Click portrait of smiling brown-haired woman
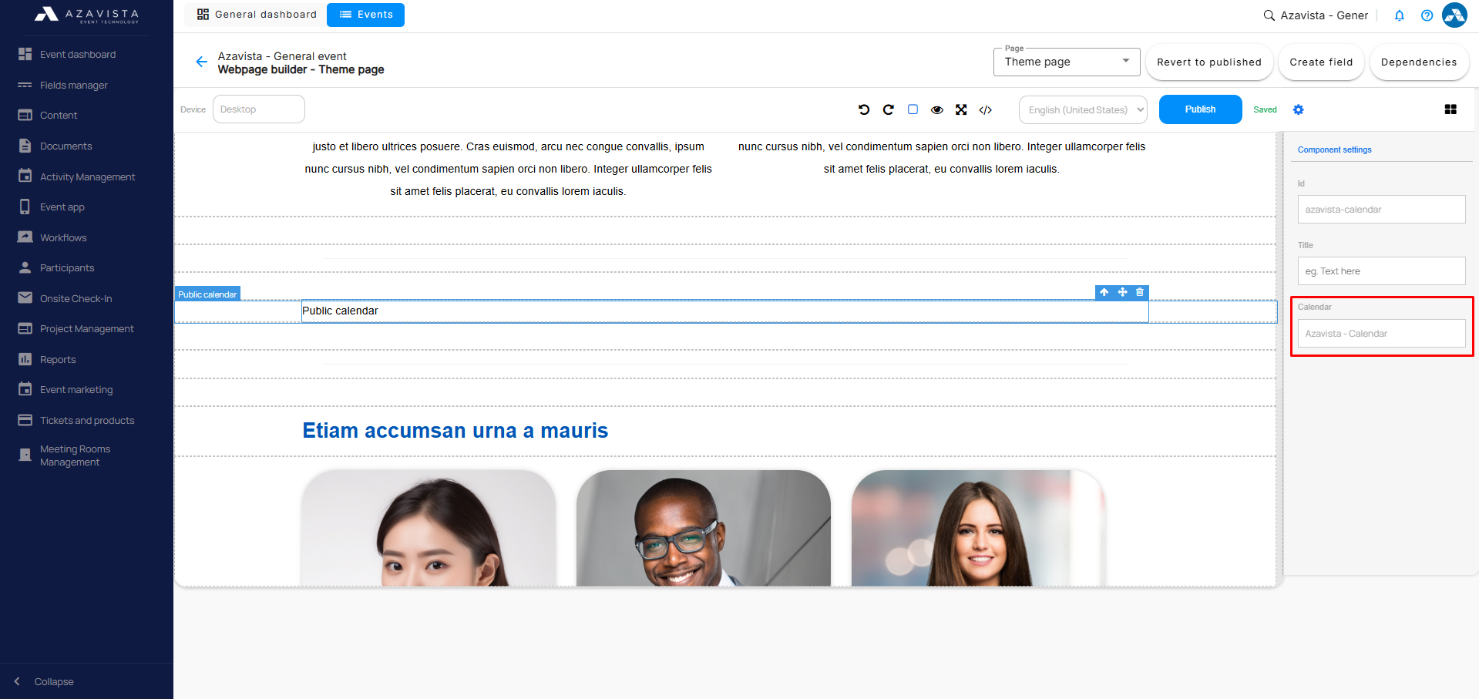This screenshot has height=699, width=1479. tap(978, 528)
